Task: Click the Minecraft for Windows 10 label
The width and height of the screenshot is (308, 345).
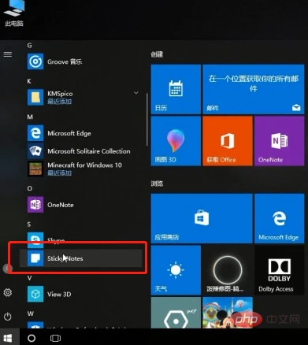Action: click(84, 165)
